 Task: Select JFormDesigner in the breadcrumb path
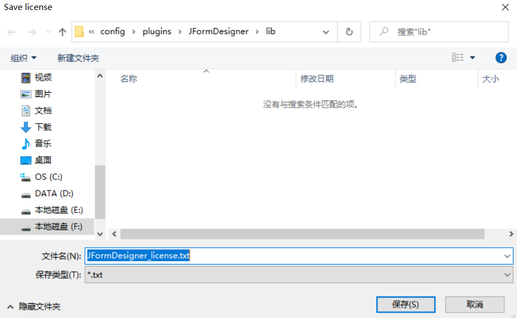tap(218, 31)
